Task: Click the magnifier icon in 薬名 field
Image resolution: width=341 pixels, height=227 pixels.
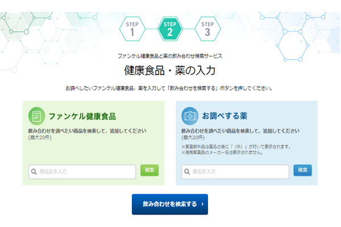Action: click(188, 171)
